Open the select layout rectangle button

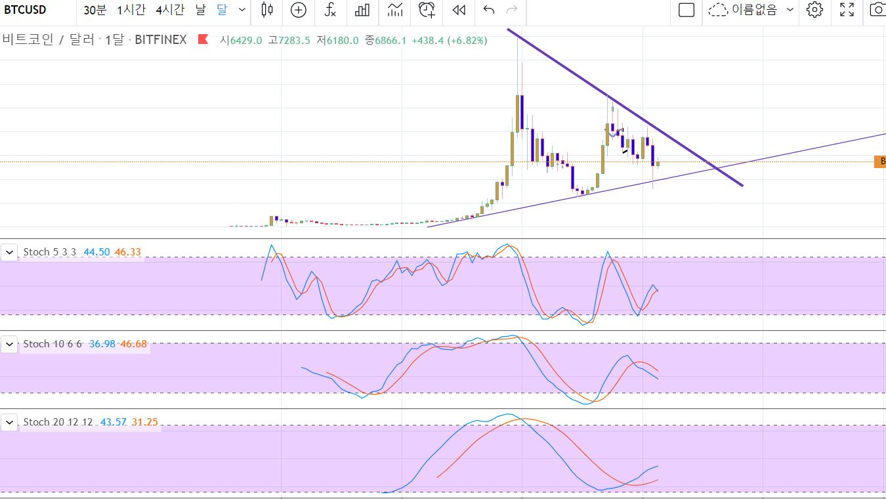pos(686,10)
